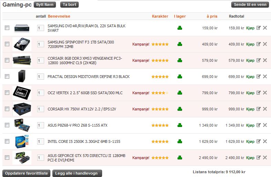
Task: Click quantity field for Corsair HX 750W
Action: pyautogui.click(x=41, y=109)
